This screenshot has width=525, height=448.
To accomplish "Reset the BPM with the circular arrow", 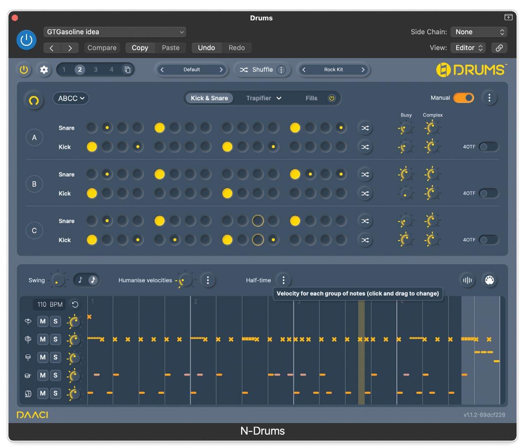I will click(x=75, y=304).
